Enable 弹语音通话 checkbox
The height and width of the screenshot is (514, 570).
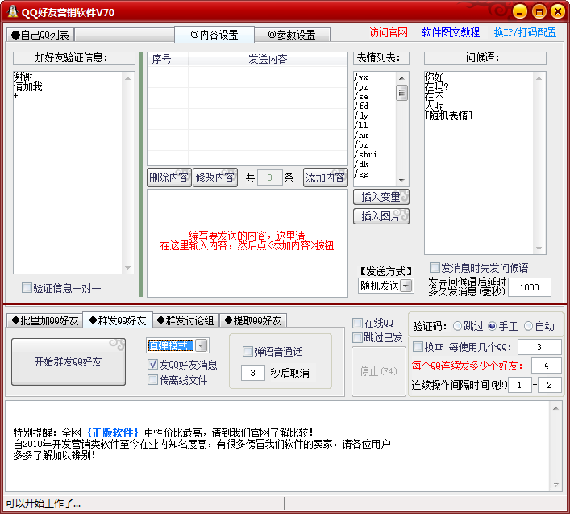248,351
